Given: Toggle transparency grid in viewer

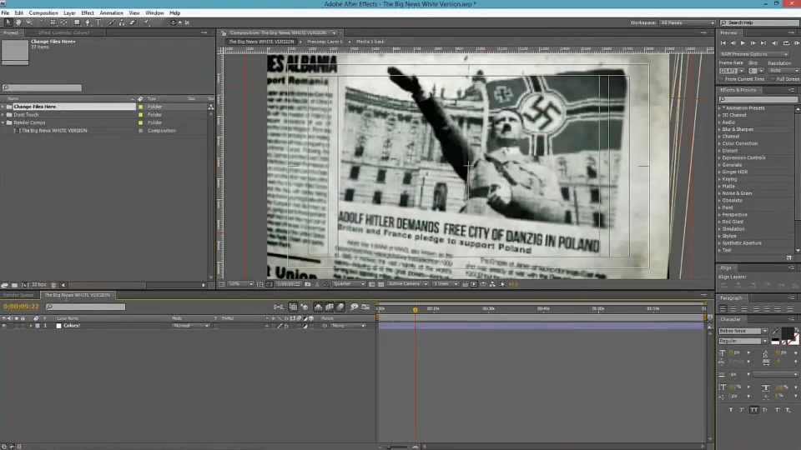Looking at the screenshot, I should pos(380,284).
